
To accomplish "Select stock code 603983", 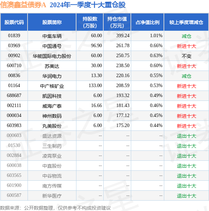I will 14,125.
